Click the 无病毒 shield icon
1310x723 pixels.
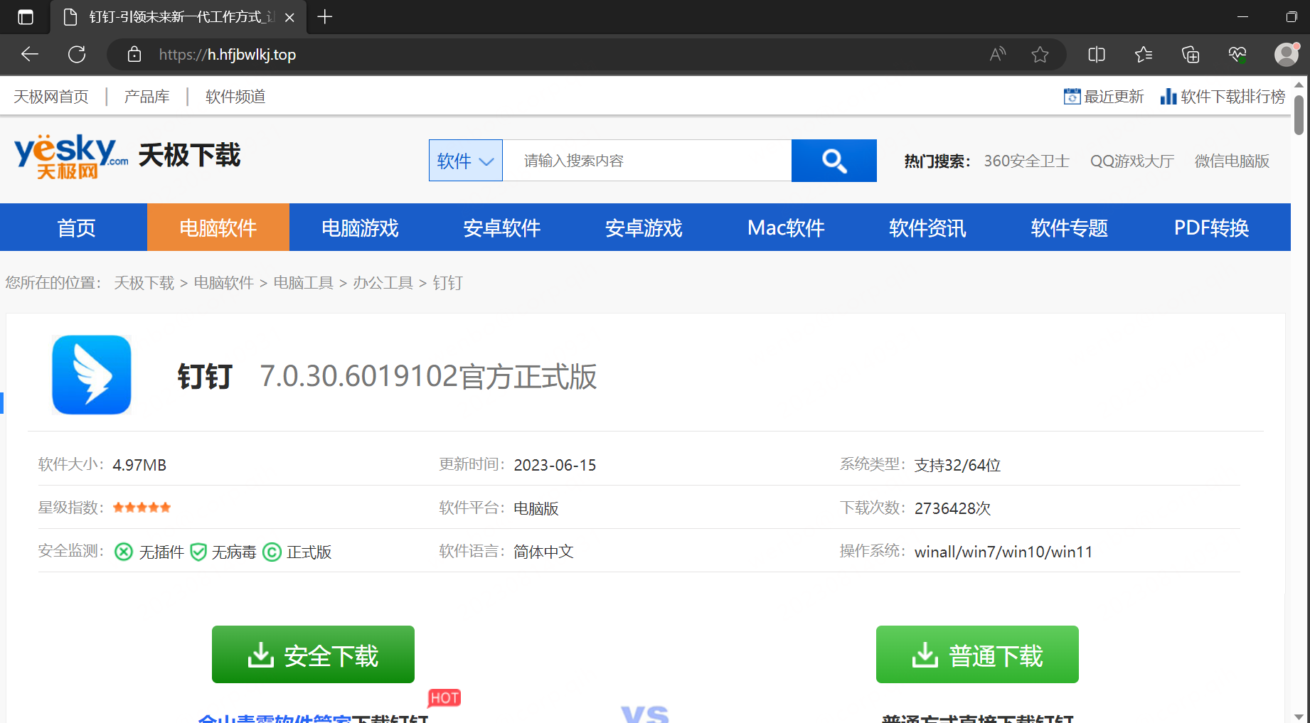coord(198,552)
